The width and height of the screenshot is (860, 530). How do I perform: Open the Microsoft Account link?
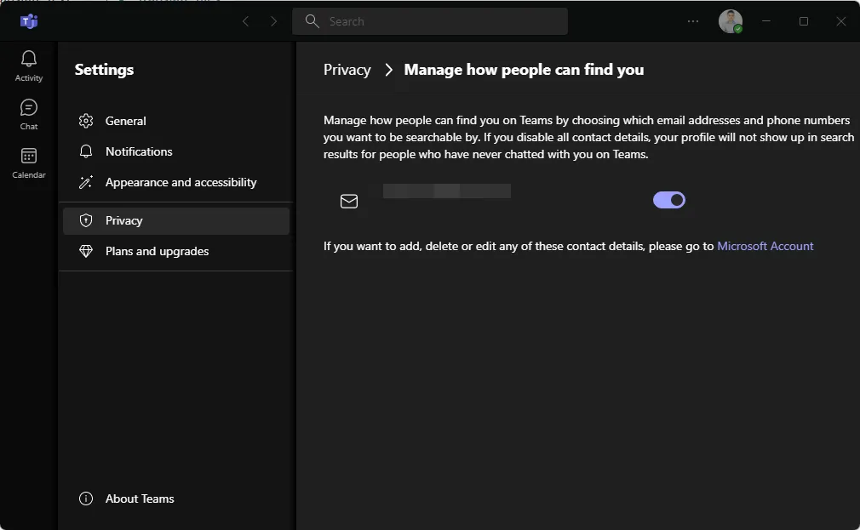[x=765, y=246]
